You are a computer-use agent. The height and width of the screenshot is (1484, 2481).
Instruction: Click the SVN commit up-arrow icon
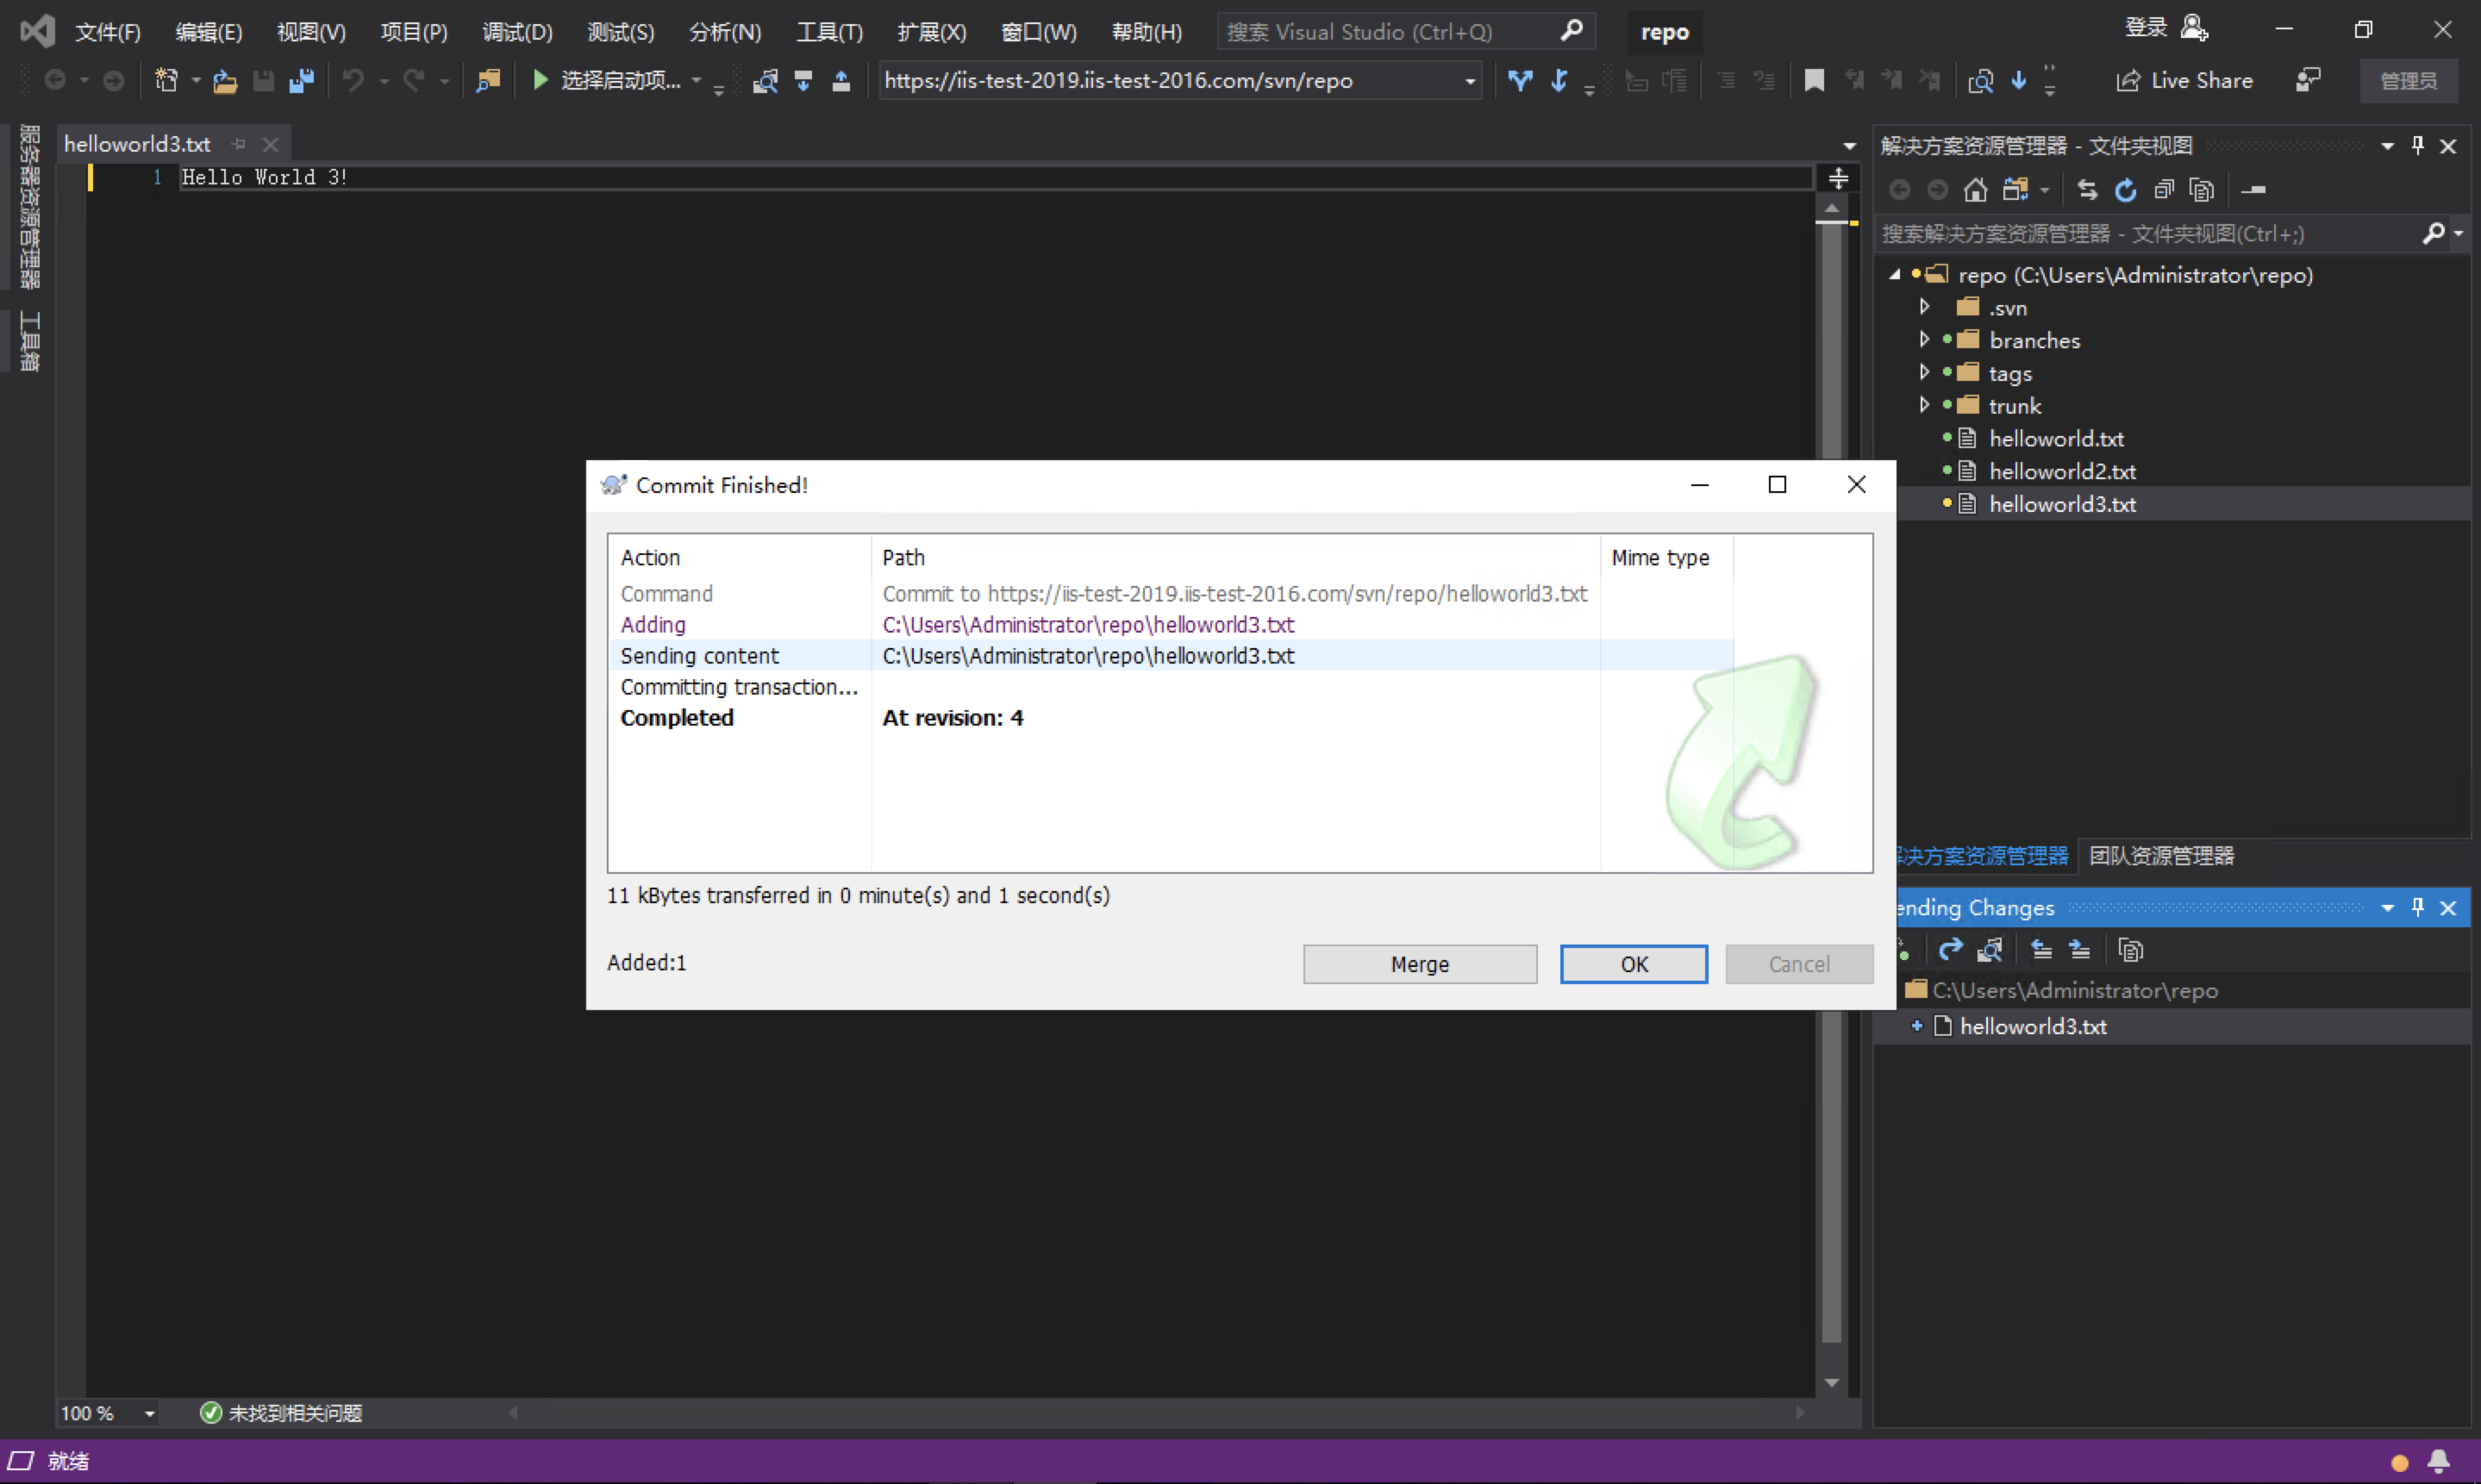841,81
